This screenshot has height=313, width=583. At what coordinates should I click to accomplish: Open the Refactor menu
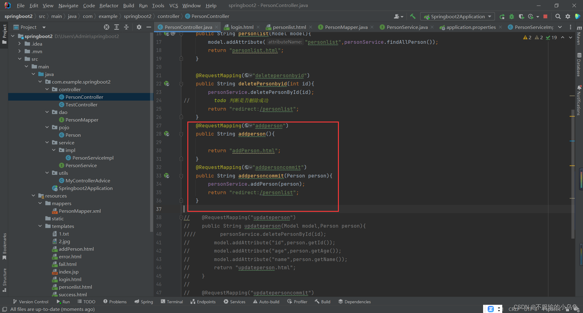(x=109, y=5)
